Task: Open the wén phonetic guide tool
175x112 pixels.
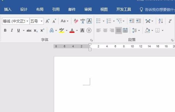Action: point(83,21)
